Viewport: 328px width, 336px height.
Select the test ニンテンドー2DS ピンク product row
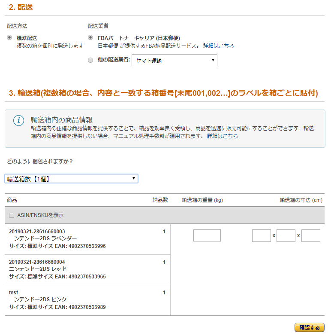pyautogui.click(x=87, y=300)
